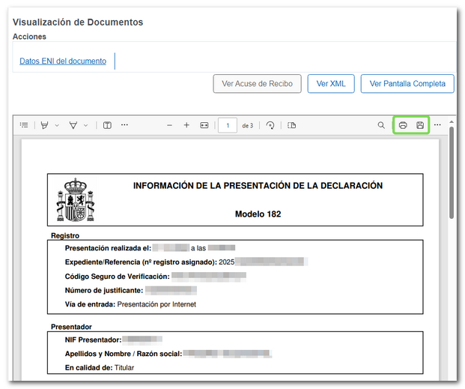Save the PDF using the disk icon
The height and width of the screenshot is (389, 465).
click(420, 125)
